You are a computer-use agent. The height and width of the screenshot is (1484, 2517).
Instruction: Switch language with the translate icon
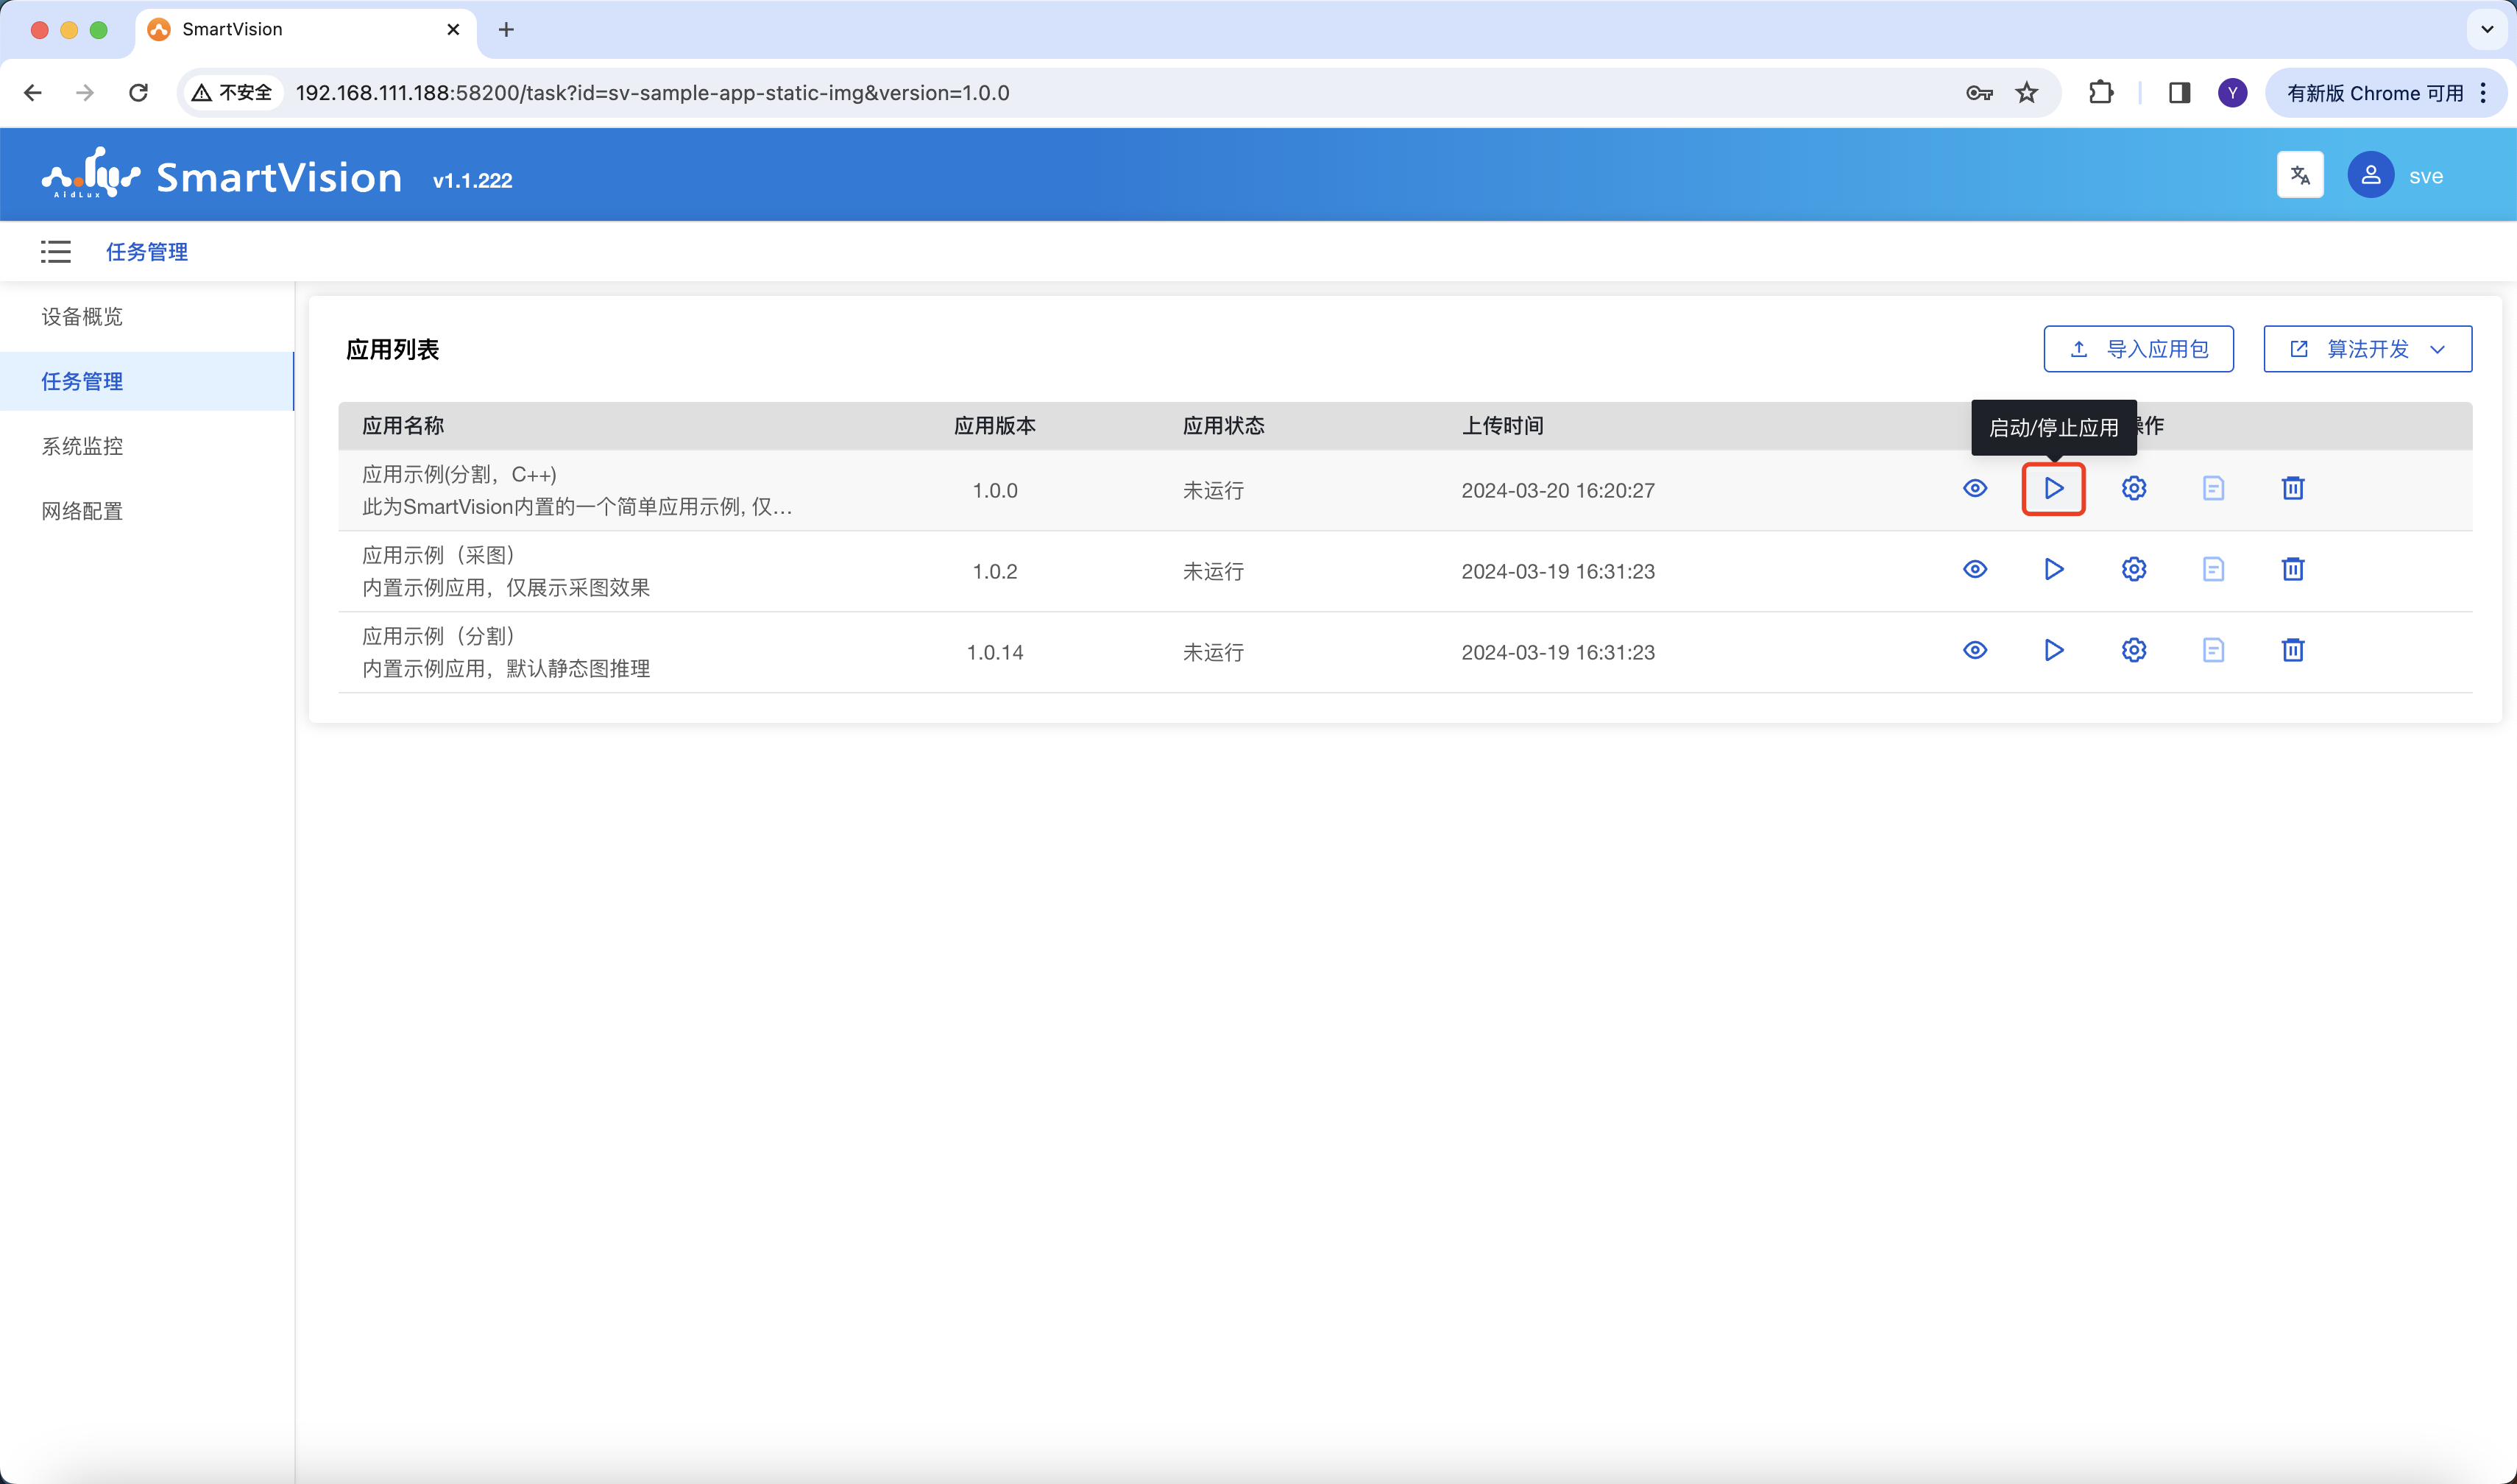[x=2299, y=176]
